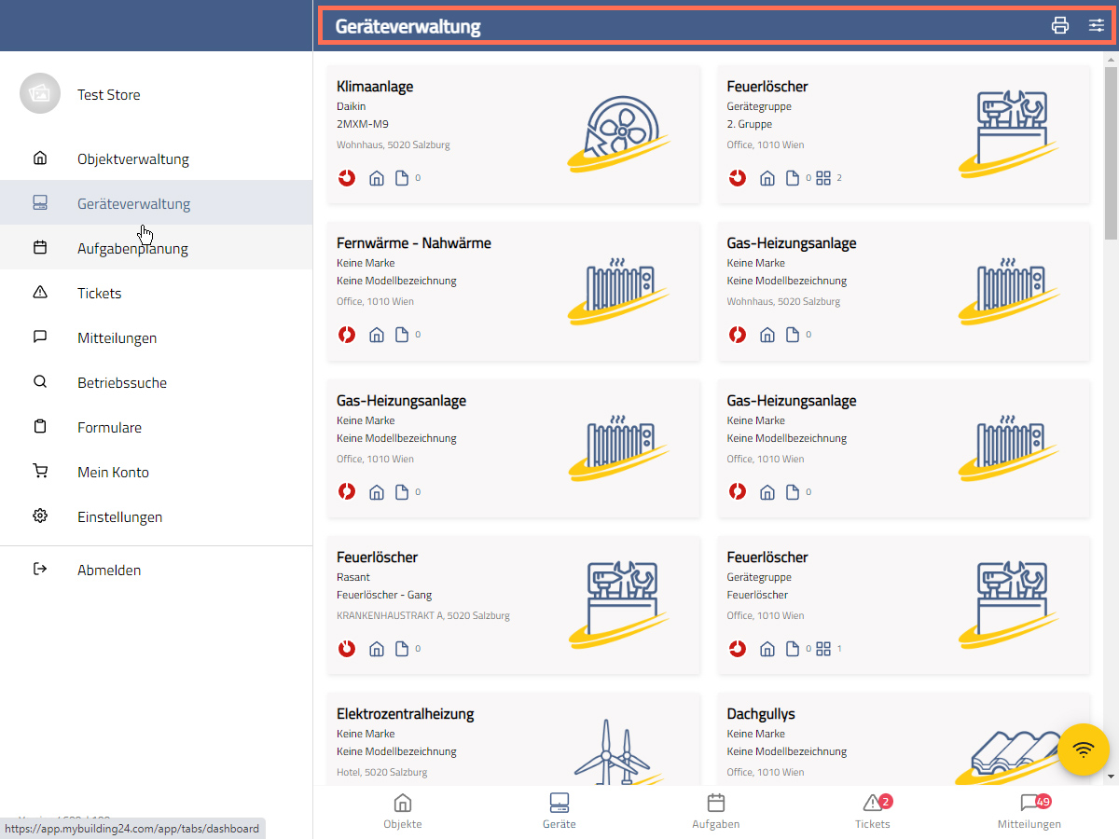
Task: Click Abmelden to log out
Action: [109, 570]
